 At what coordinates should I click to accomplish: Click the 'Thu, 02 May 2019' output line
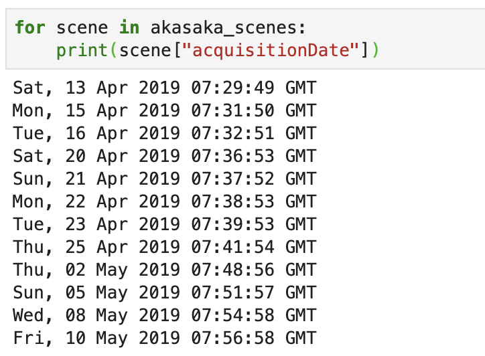(x=165, y=270)
